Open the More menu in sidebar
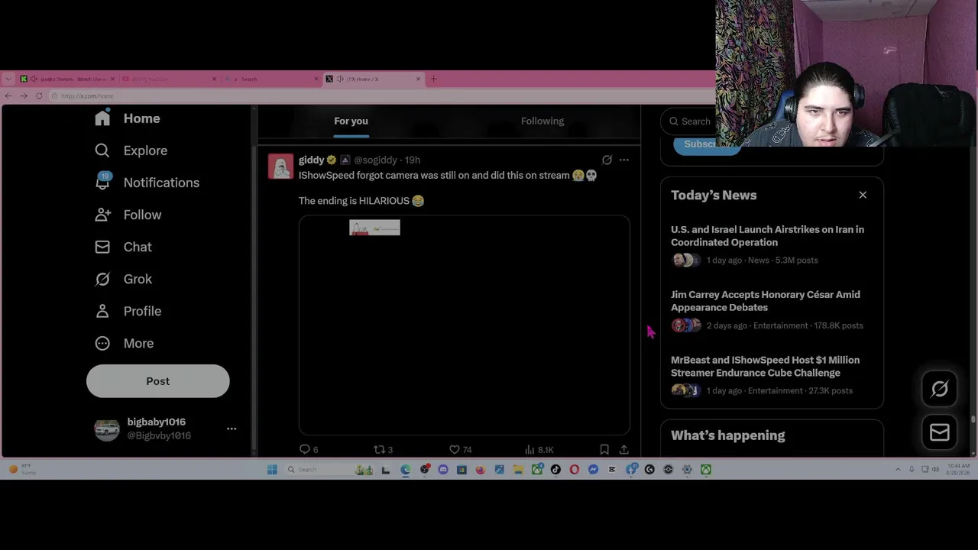The image size is (978, 550). pyautogui.click(x=124, y=343)
